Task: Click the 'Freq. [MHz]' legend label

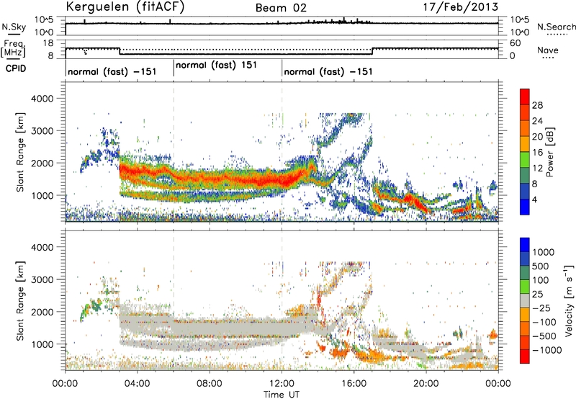Action: pos(14,48)
